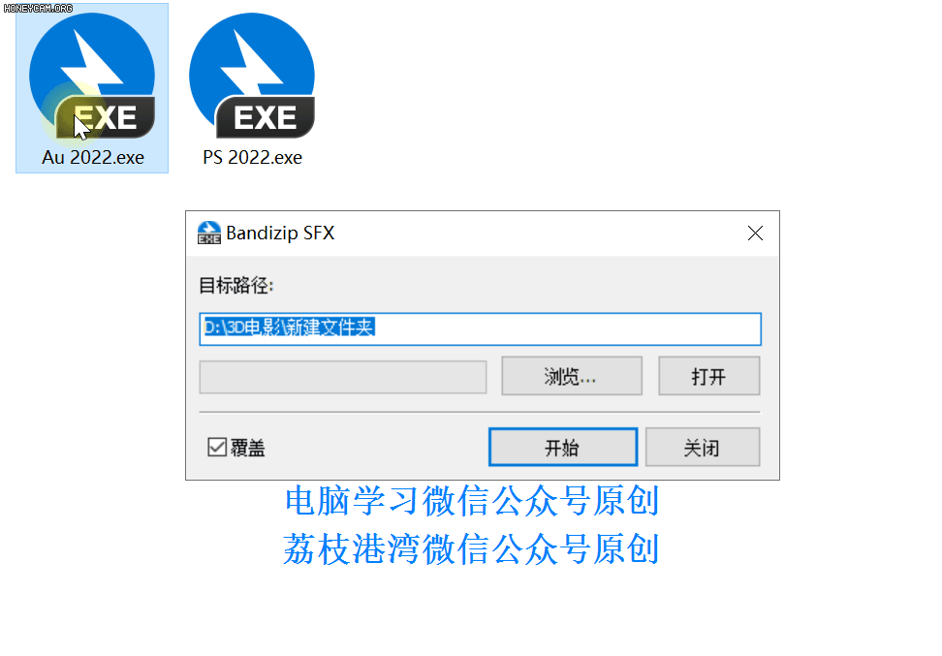
Task: Select the PS 2022.exe self-extractor icon
Action: 252,76
